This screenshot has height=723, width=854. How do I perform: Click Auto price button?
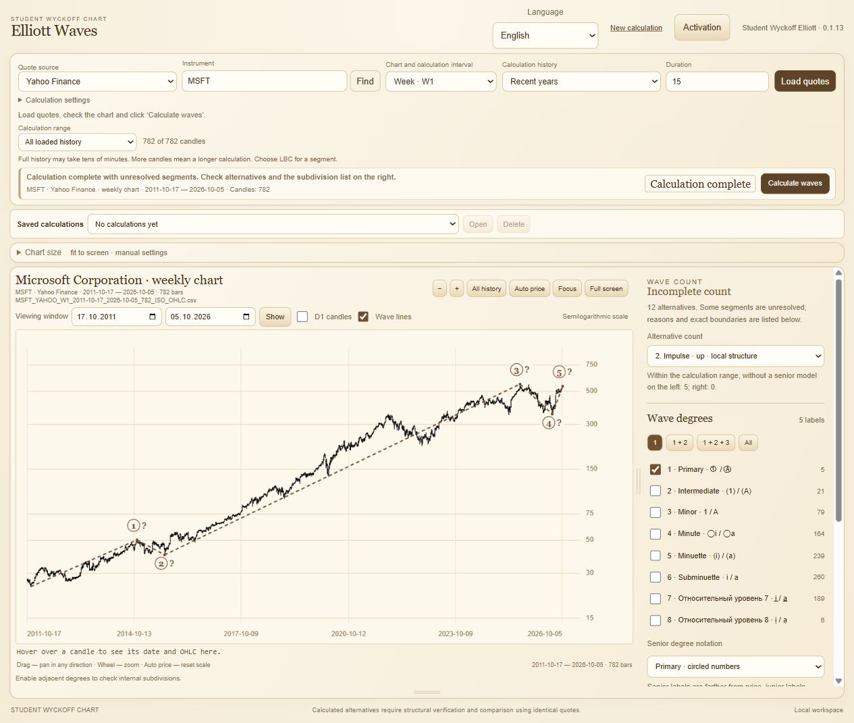[529, 288]
